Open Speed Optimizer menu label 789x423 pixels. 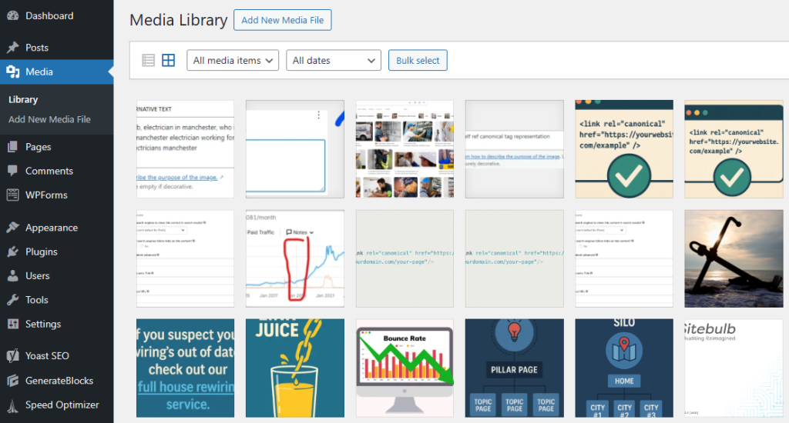point(62,405)
